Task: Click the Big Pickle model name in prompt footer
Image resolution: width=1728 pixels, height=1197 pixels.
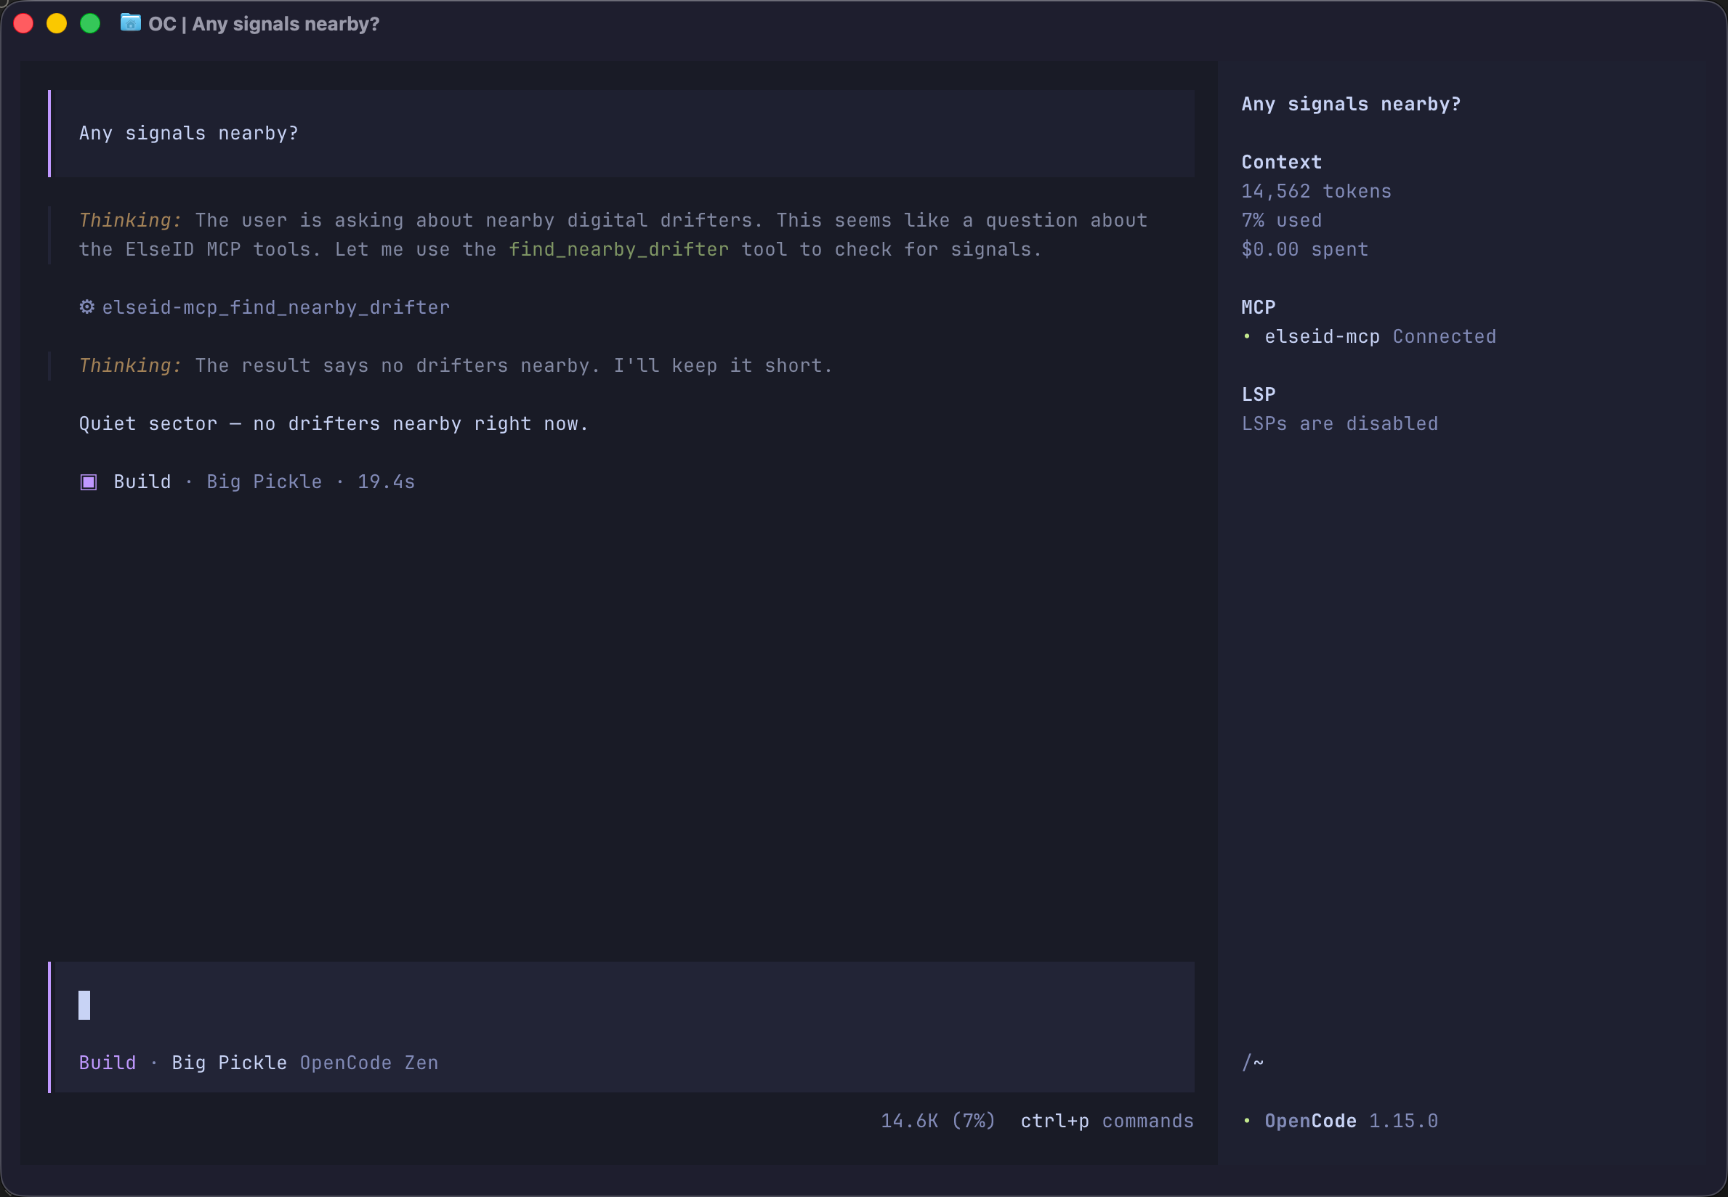Action: point(230,1063)
